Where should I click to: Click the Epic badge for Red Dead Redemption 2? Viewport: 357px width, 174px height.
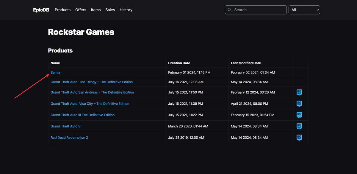[x=299, y=137]
